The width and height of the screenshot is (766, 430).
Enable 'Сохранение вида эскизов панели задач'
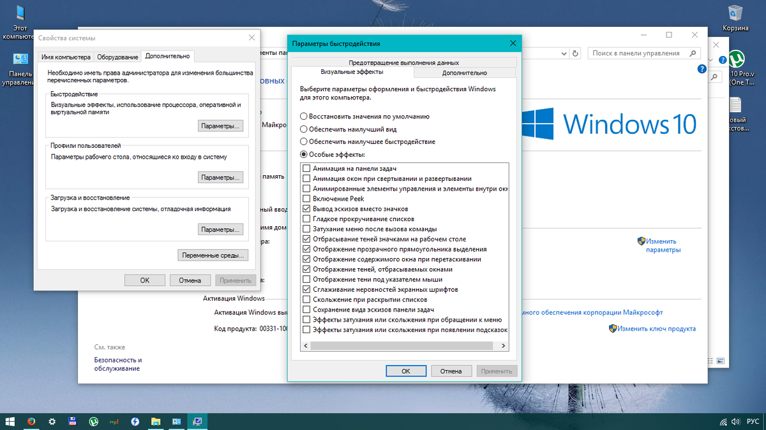point(306,310)
